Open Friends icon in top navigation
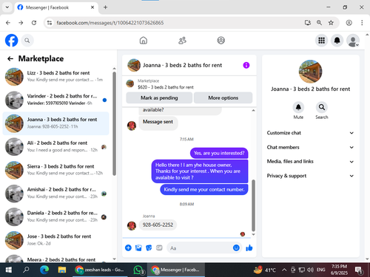 [x=182, y=41]
